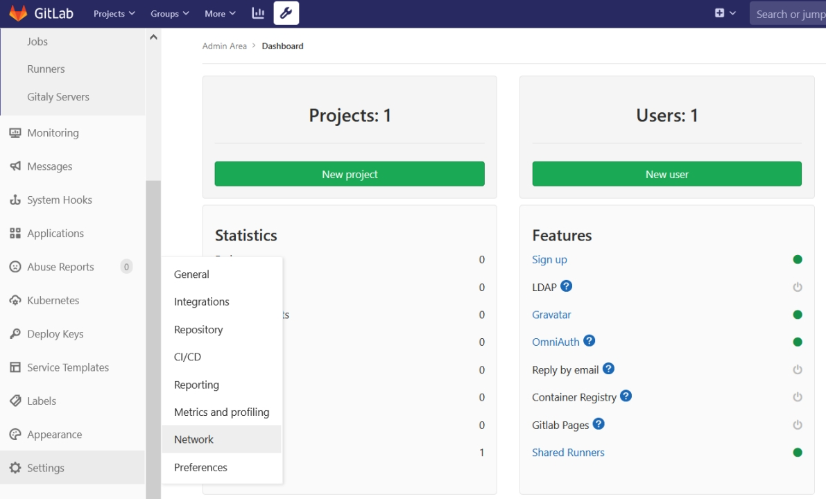Open the Groups dropdown in navbar
826x499 pixels.
click(170, 14)
